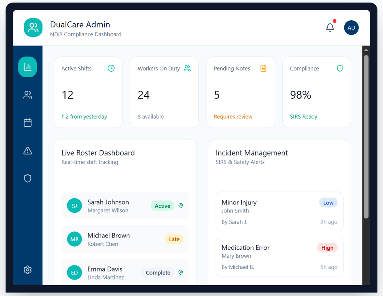
Task: Click the Compliance 98% card
Action: coord(316,92)
